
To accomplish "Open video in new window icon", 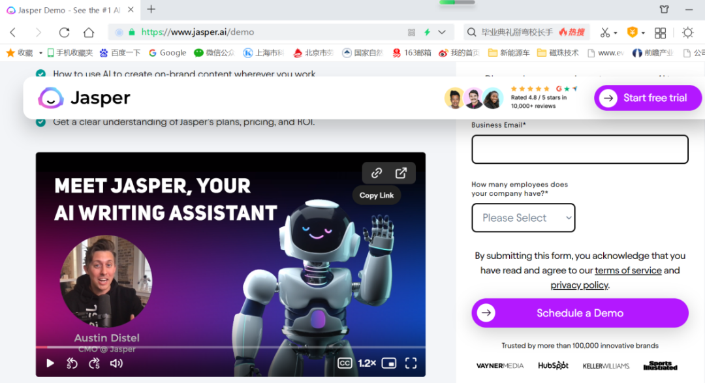I will (x=401, y=173).
